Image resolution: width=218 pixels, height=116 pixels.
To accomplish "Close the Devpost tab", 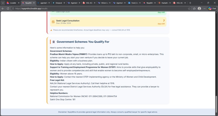I will (x=64, y=3).
